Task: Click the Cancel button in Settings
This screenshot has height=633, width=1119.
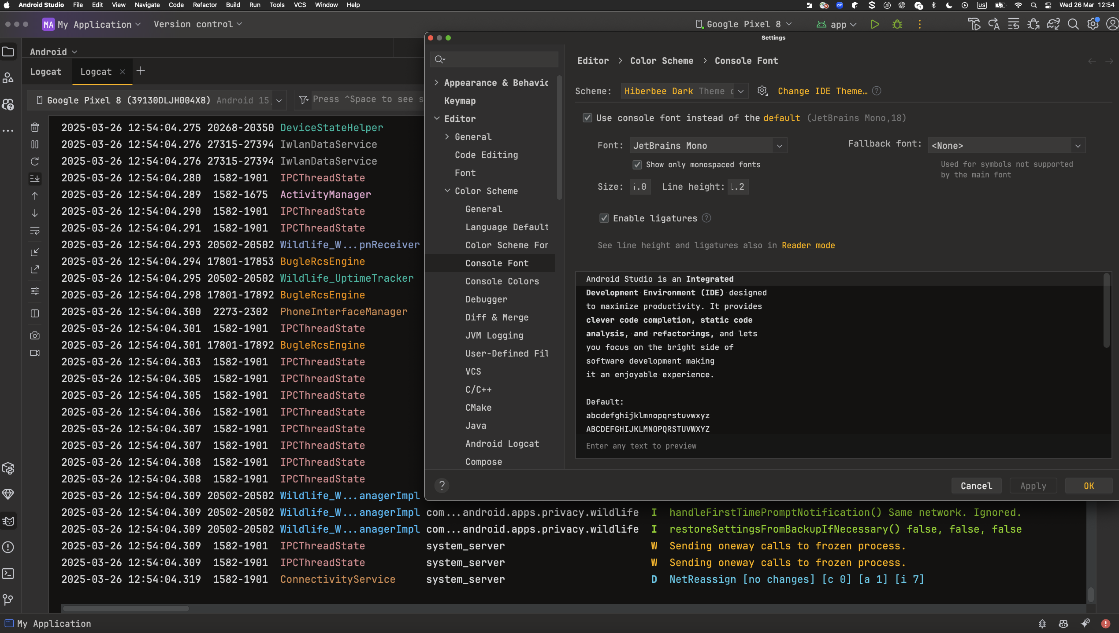Action: point(976,486)
